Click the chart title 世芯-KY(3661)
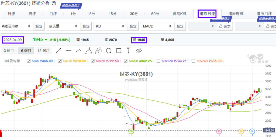The height and width of the screenshot is (137, 276). [x=136, y=74]
